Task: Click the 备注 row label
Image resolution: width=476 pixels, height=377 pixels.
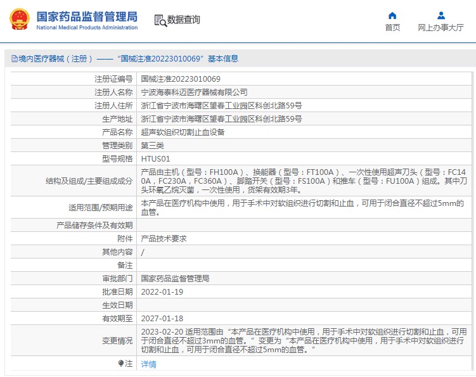Action: (x=125, y=265)
